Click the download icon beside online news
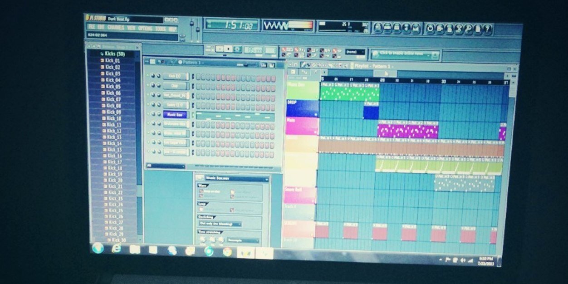The image size is (568, 284). coord(435,54)
